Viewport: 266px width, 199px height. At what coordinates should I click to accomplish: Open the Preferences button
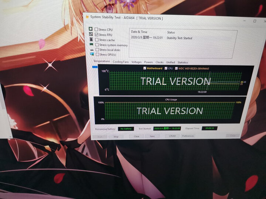[188, 136]
